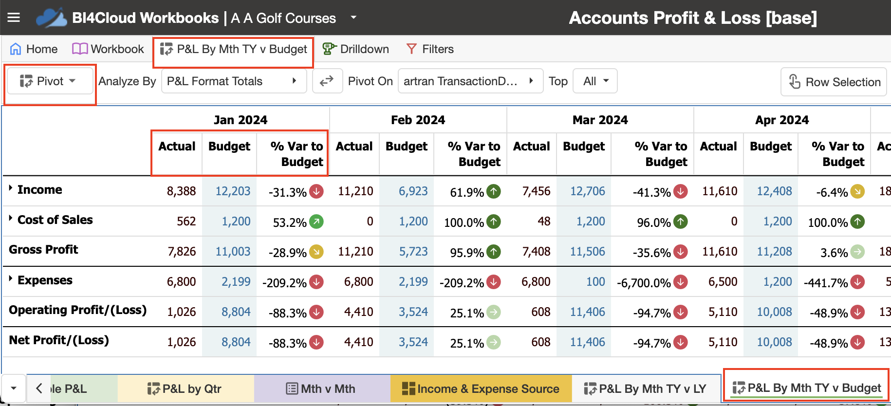Expand the Income row
Screen dimensions: 891x406
[x=11, y=188]
